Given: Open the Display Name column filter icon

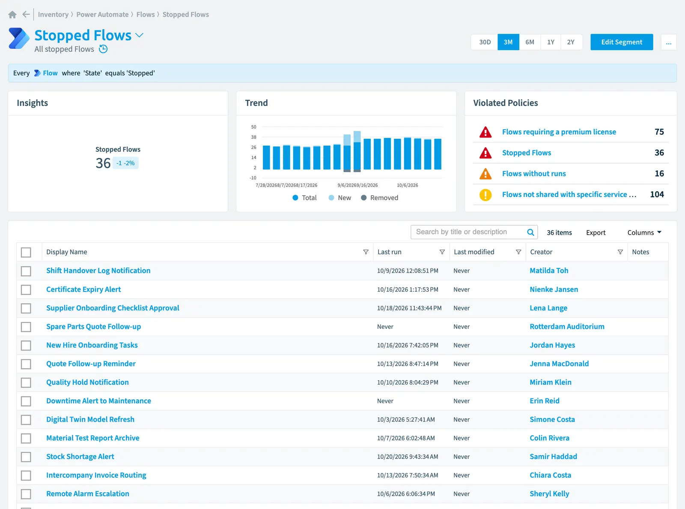Looking at the screenshot, I should [x=366, y=252].
